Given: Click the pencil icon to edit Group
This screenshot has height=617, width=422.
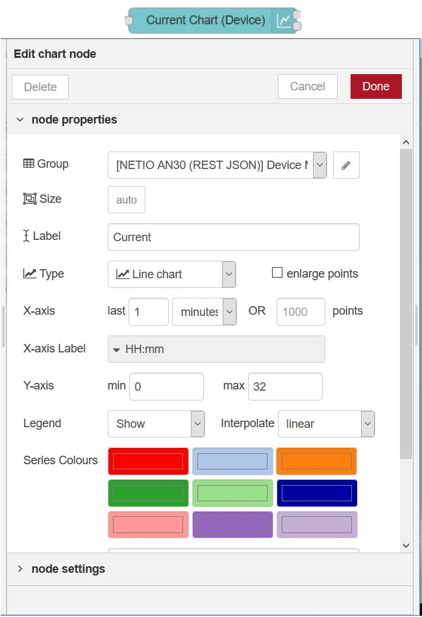Looking at the screenshot, I should 346,165.
